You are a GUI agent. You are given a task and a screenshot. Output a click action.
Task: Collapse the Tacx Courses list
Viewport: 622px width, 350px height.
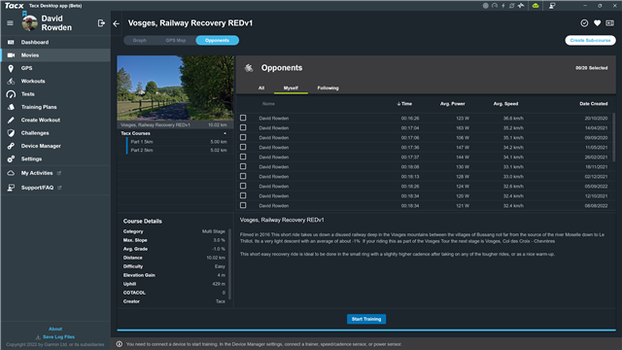(225, 133)
